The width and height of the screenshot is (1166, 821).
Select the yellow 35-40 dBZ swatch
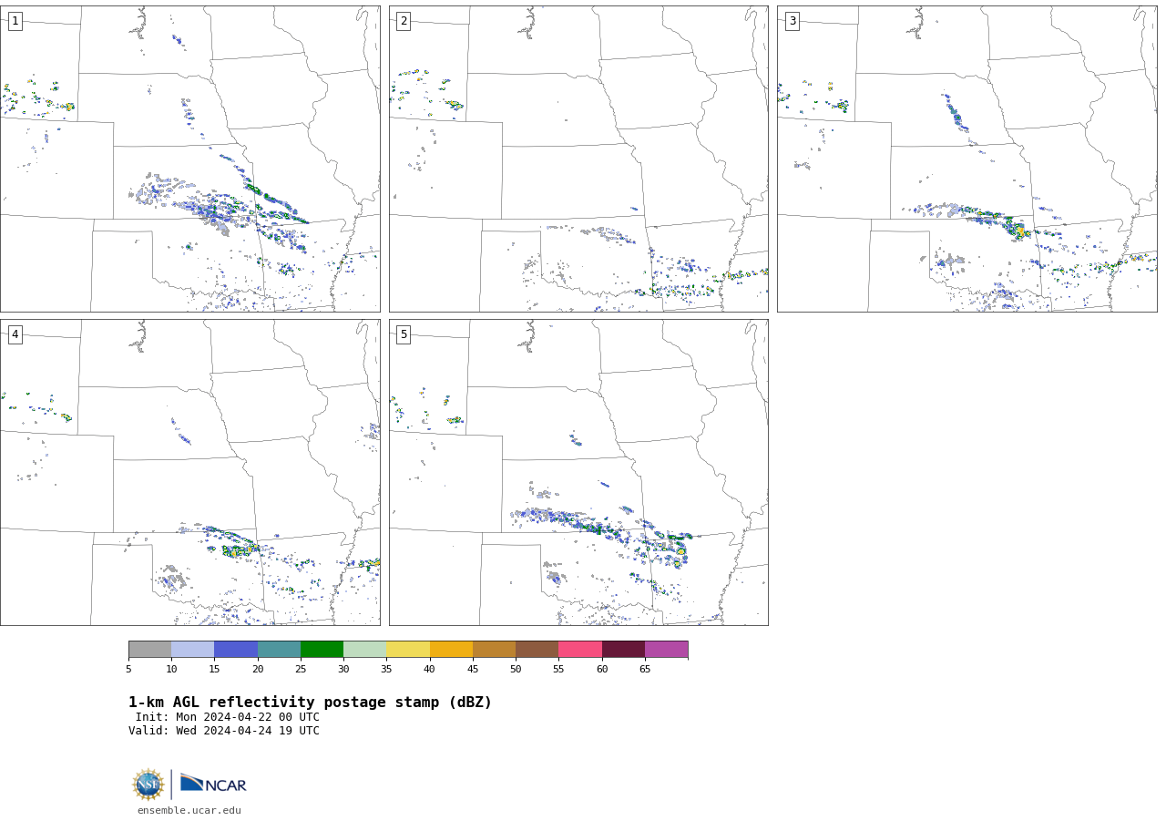(408, 649)
